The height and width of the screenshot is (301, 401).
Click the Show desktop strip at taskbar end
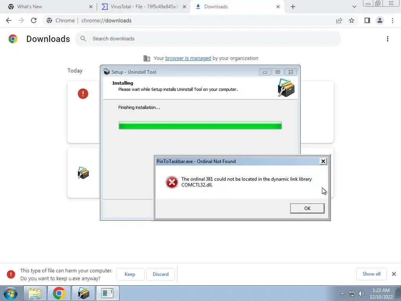coord(398,293)
